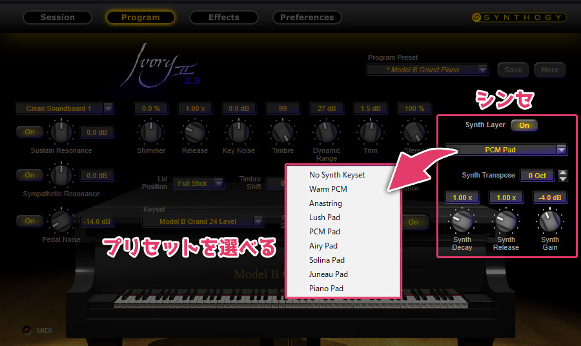Open the Effects tab
Image resolution: width=581 pixels, height=346 pixels.
pyautogui.click(x=224, y=17)
